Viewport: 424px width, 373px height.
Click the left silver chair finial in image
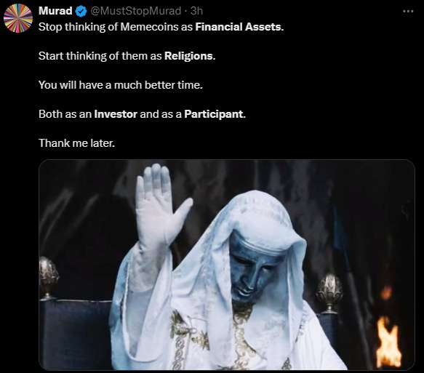[x=48, y=278]
